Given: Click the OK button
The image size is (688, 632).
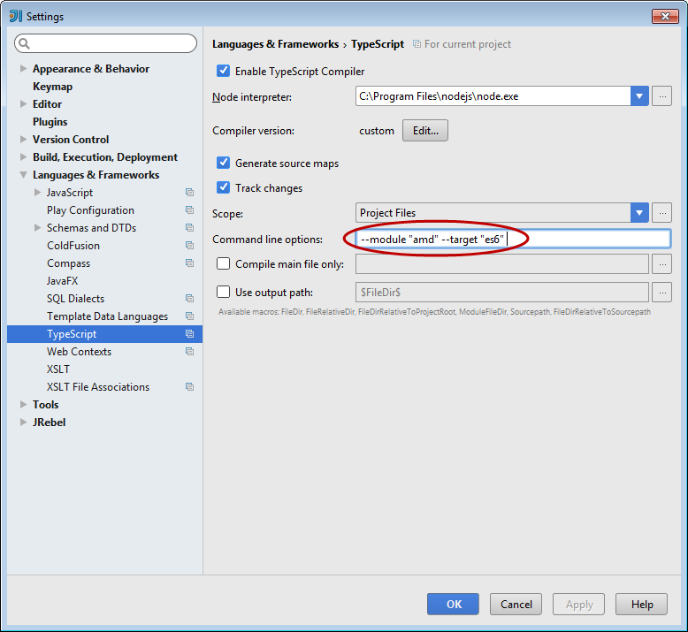Looking at the screenshot, I should [x=454, y=605].
